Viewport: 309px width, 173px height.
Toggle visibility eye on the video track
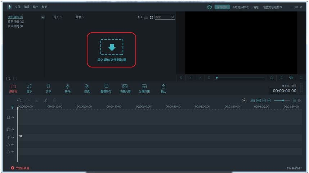point(13,117)
